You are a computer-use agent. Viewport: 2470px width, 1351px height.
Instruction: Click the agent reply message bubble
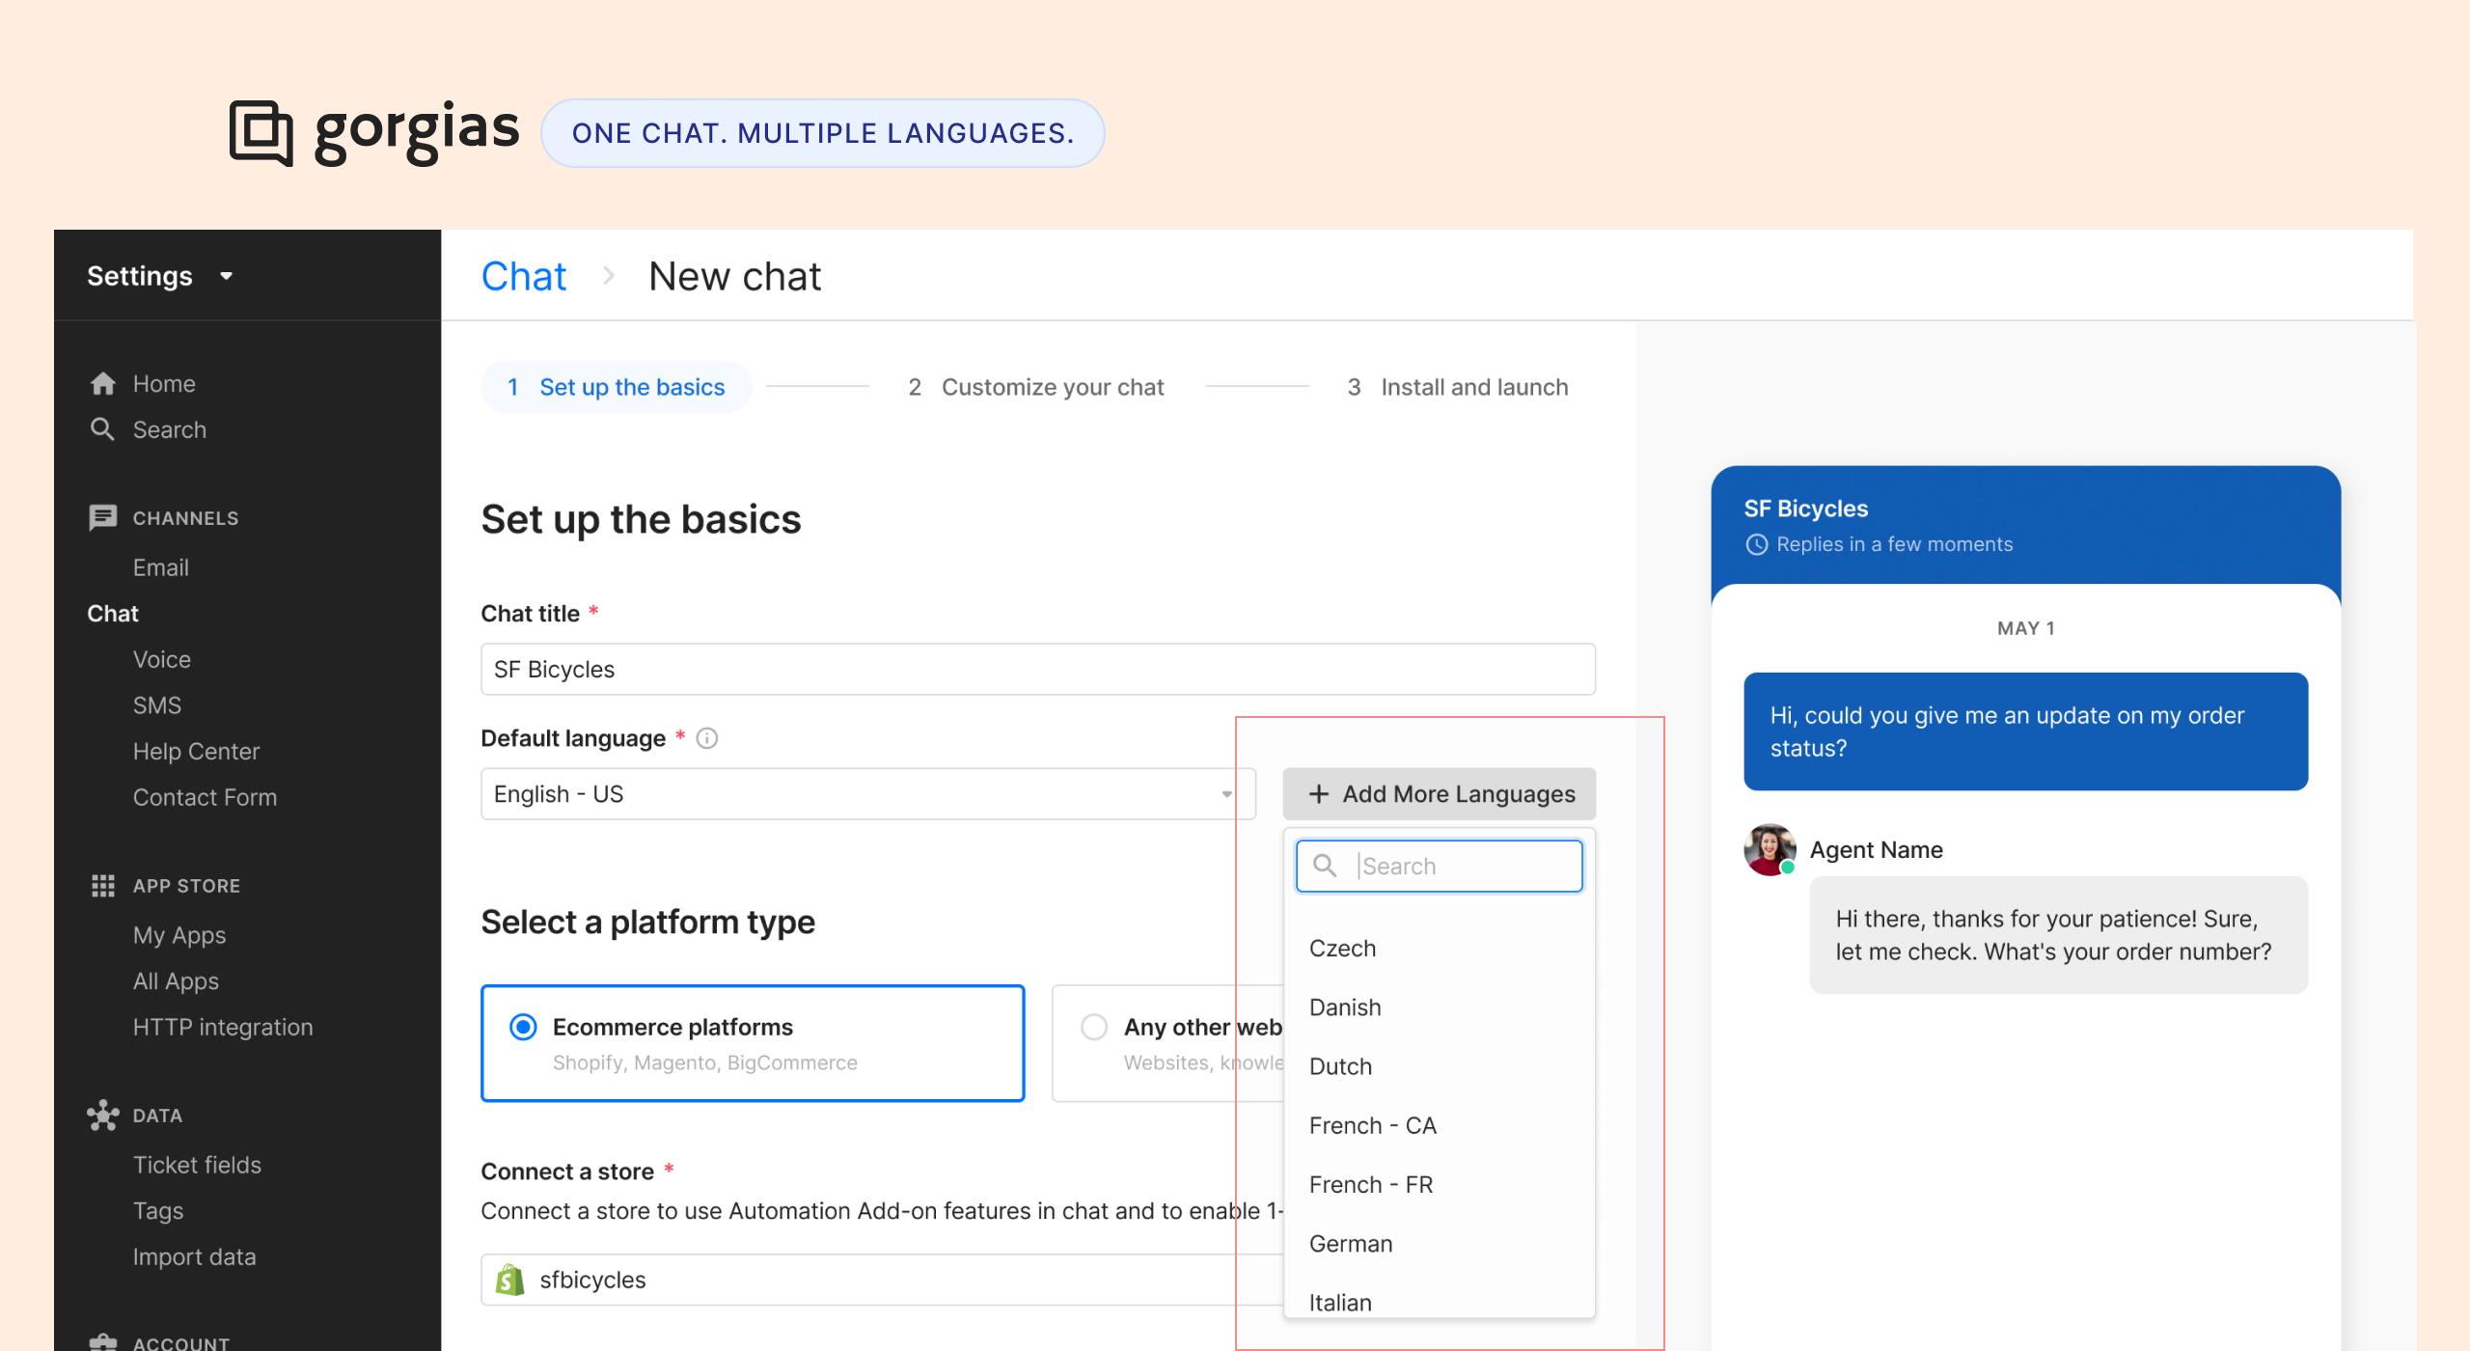[2058, 935]
